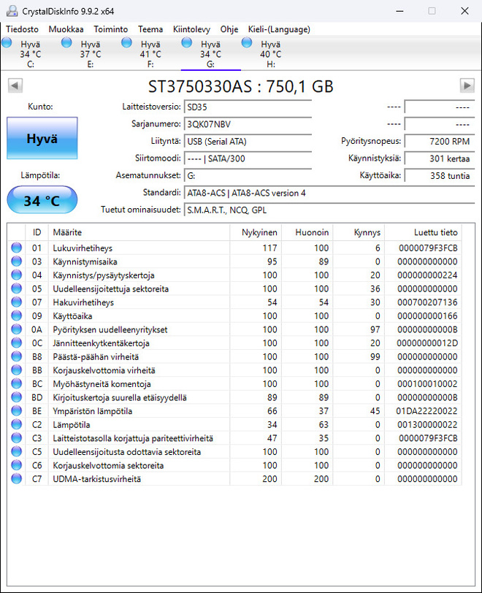Click raw value 001300000022
Image resolution: width=482 pixels, height=593 pixels.
[427, 424]
